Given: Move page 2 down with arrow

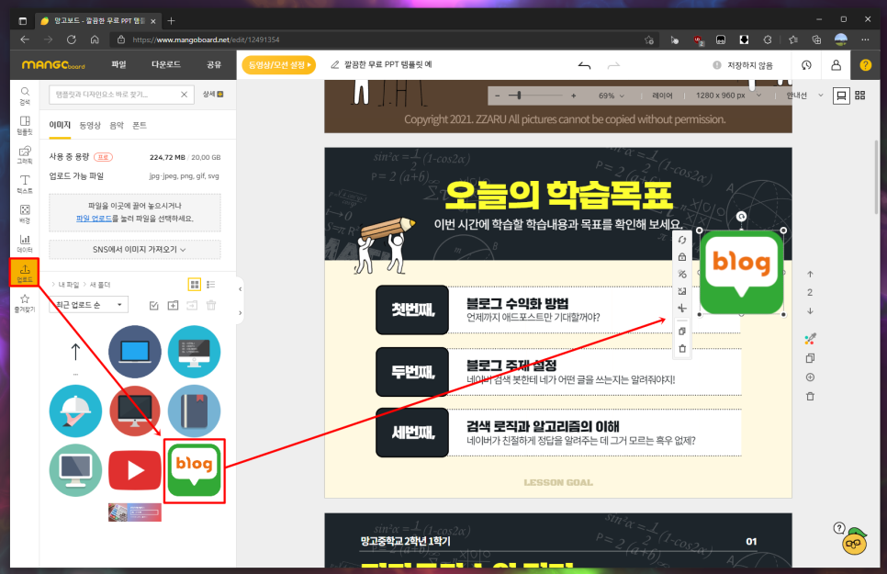Looking at the screenshot, I should coord(810,310).
